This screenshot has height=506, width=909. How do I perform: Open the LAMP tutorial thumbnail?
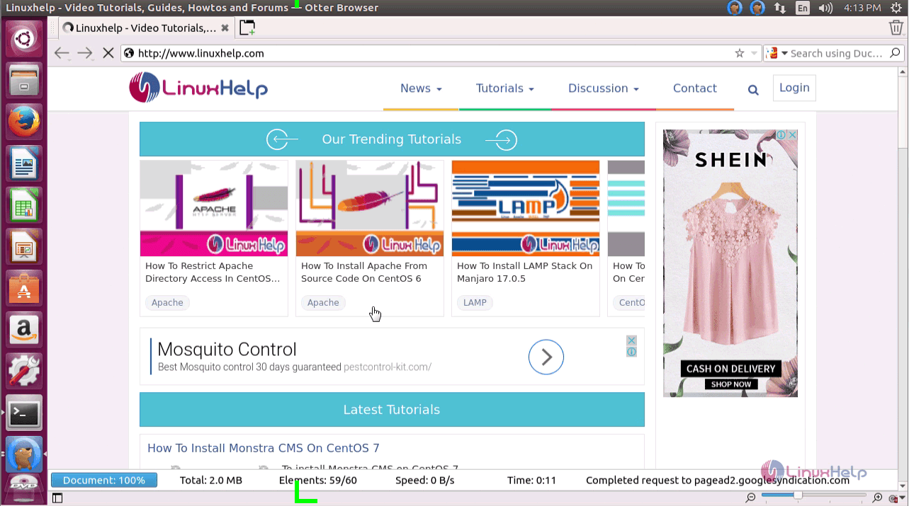pyautogui.click(x=526, y=208)
